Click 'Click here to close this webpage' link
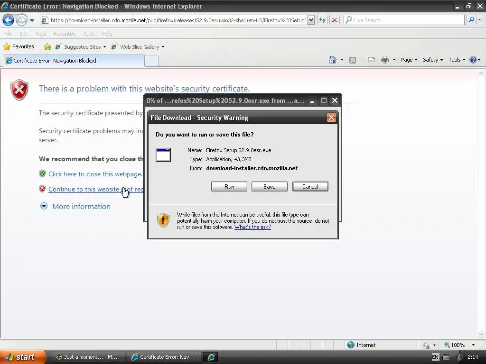This screenshot has width=486, height=364. point(95,174)
